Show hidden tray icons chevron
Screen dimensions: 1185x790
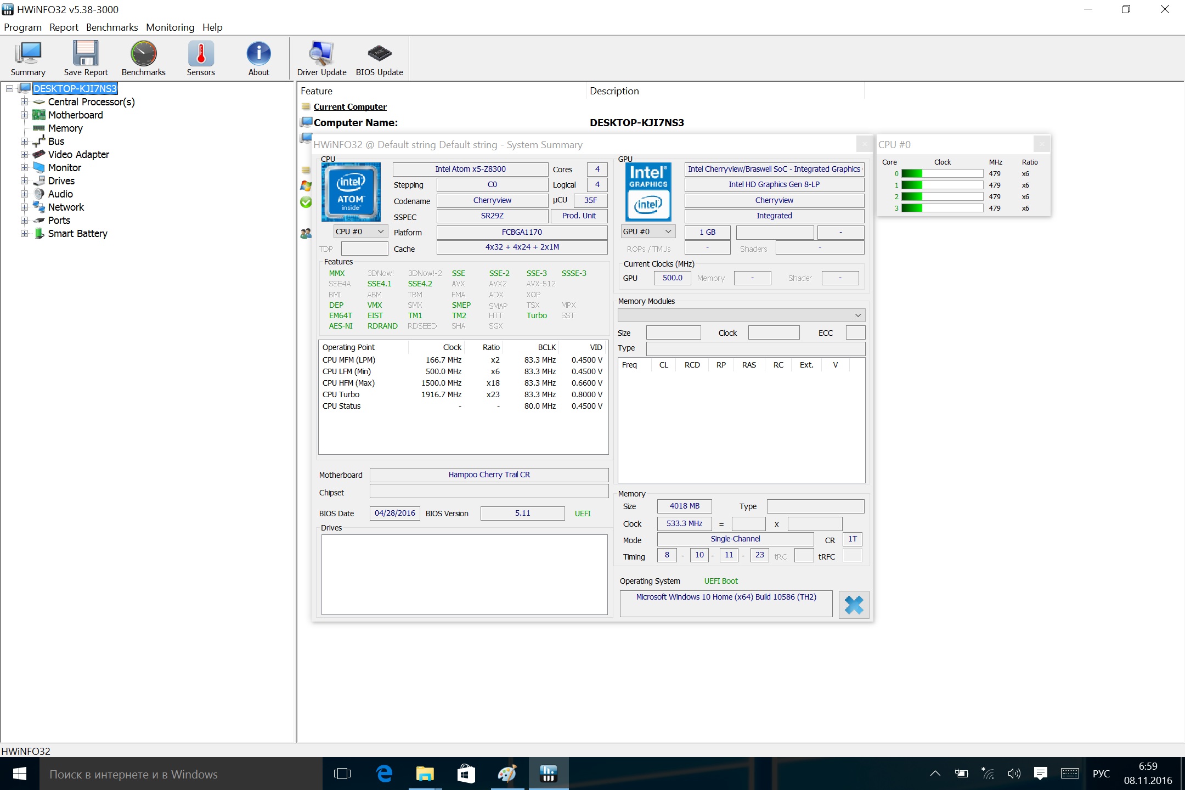[935, 774]
